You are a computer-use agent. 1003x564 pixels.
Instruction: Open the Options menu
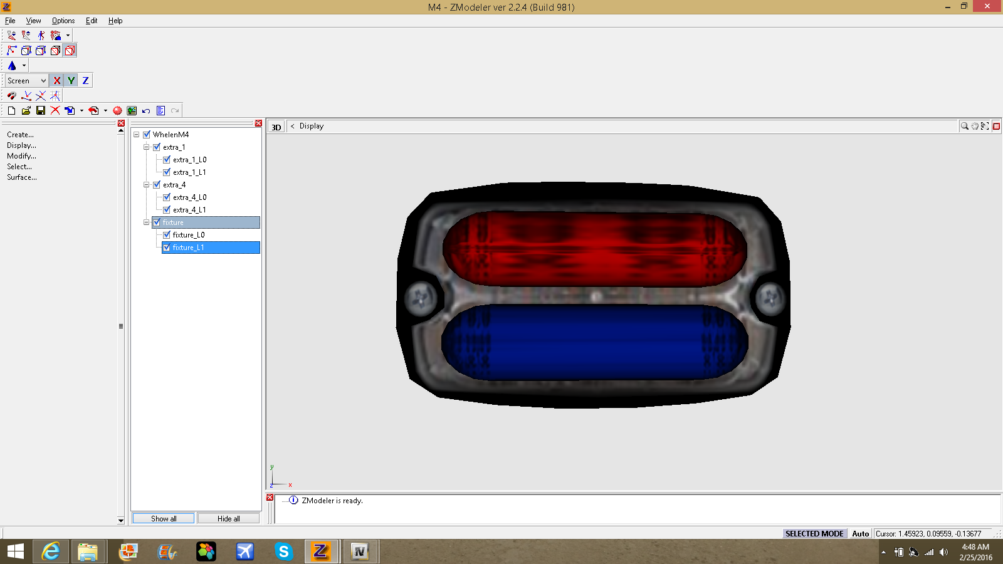[63, 21]
